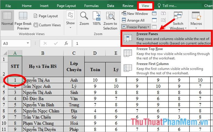The width and height of the screenshot is (213, 132).
Task: Select row 5 header
Action: (4, 93)
